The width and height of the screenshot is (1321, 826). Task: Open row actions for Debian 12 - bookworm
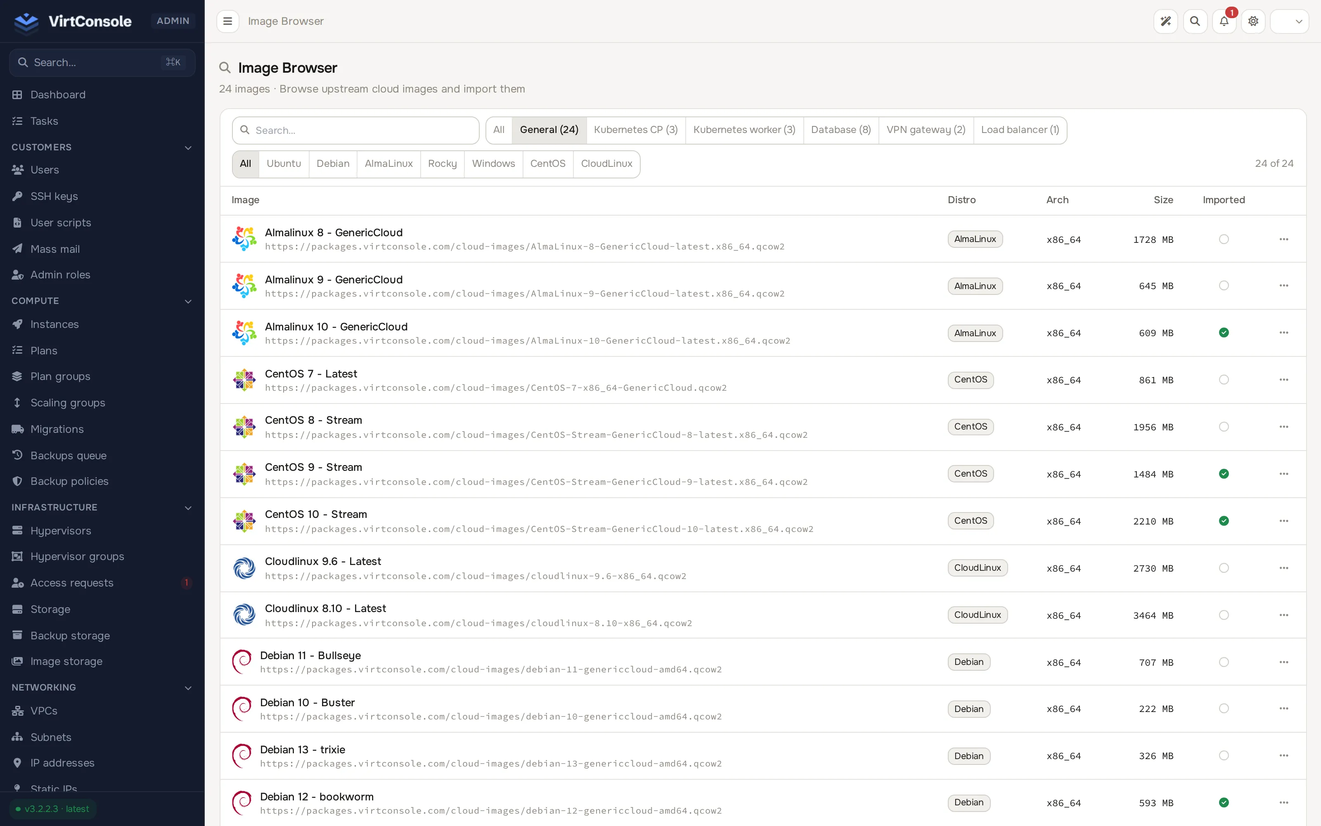(1284, 802)
